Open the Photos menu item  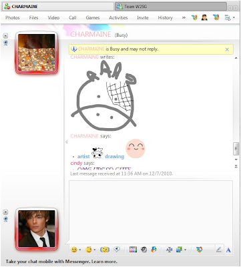(13, 18)
